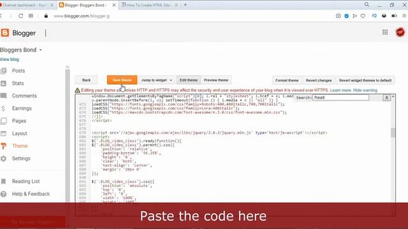
Task: Open Help & Feedback in sidebar
Action: click(31, 194)
